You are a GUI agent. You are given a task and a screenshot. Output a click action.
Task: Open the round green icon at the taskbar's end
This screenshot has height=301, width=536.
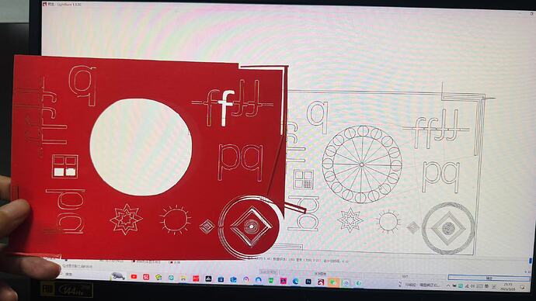tap(358, 283)
